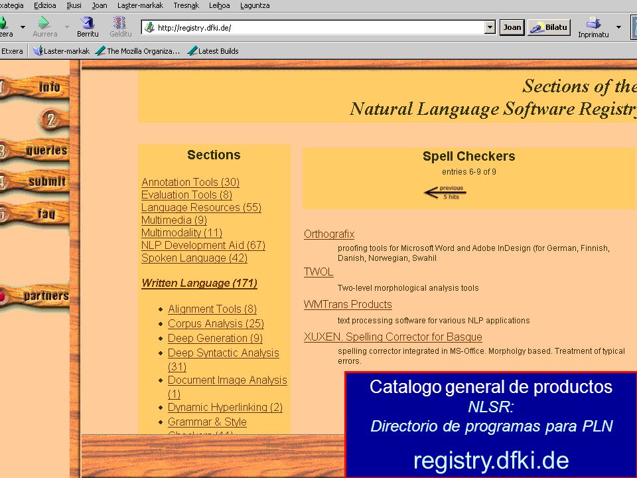Stop loading with the Gelditu icon

(x=120, y=23)
